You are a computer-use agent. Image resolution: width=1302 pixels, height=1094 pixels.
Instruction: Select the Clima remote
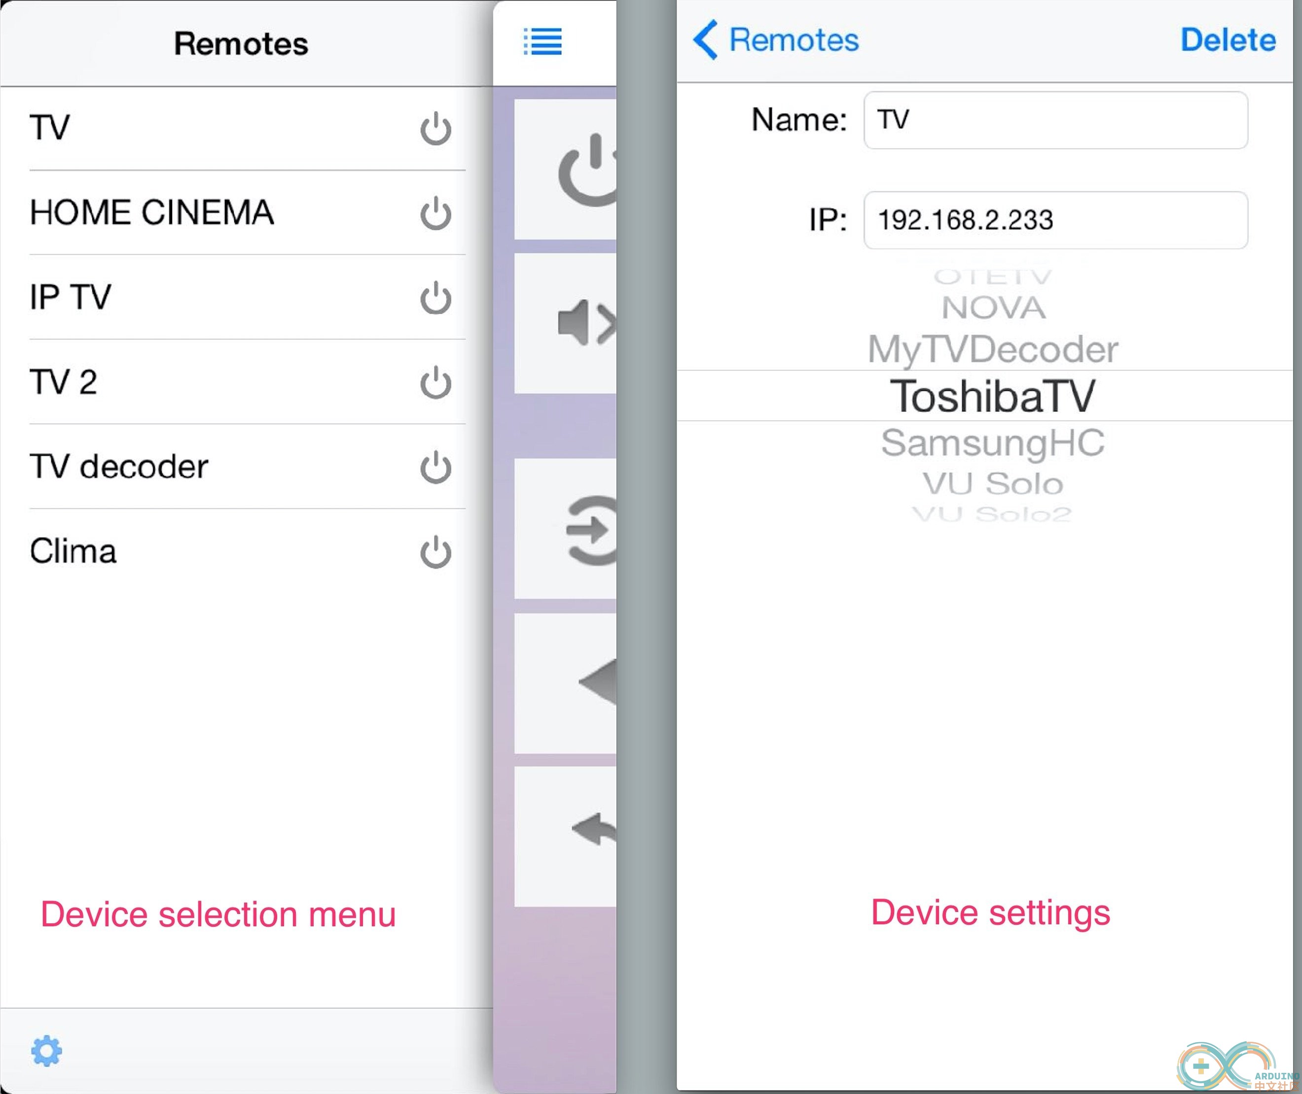point(247,551)
